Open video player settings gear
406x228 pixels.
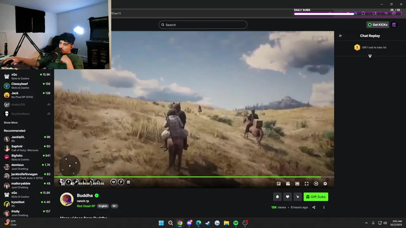325,184
